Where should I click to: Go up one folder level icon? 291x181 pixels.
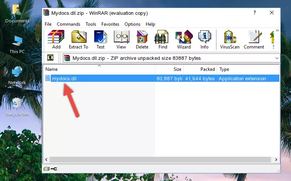50,58
